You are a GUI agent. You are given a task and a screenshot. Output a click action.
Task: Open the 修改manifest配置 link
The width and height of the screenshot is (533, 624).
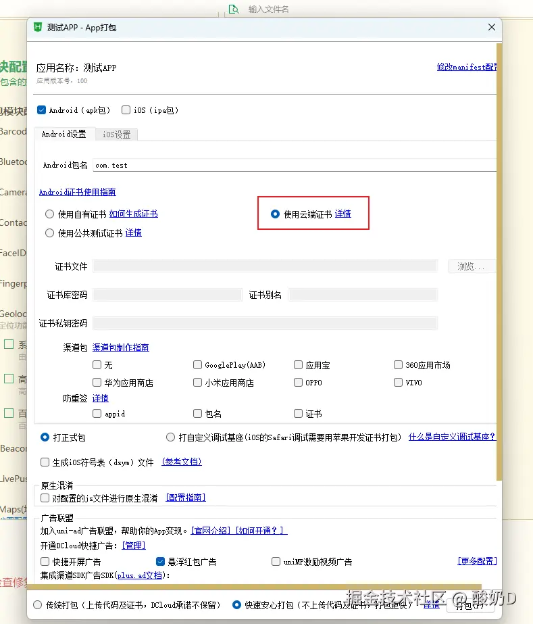tap(467, 67)
